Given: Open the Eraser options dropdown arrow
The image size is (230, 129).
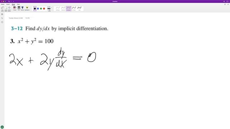Looking at the screenshot, I should [17, 8].
